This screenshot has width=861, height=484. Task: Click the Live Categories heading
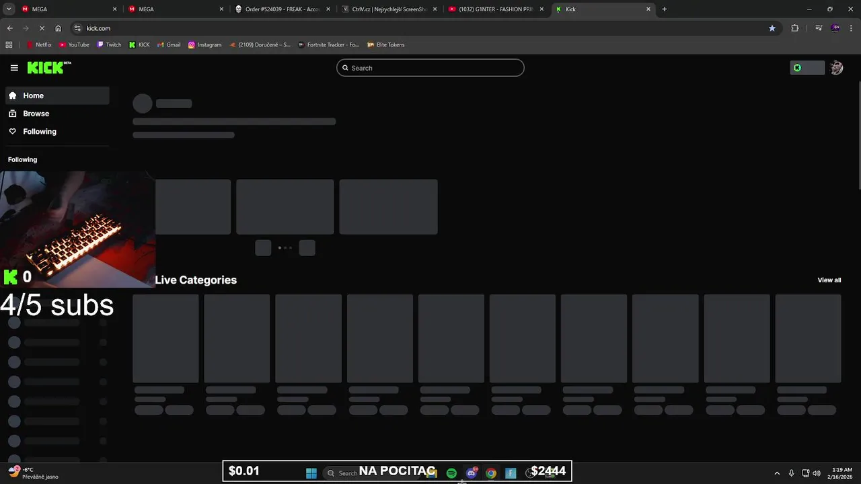[x=196, y=280]
